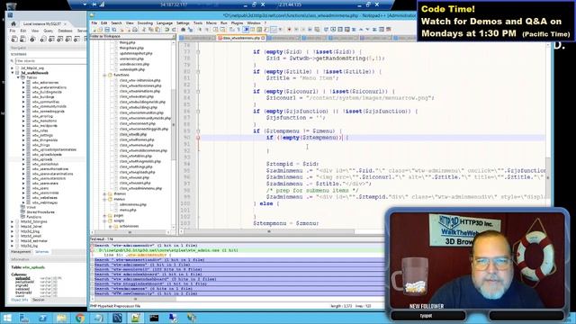Image resolution: width=576 pixels, height=324 pixels.
Task: Click the Save toolbar icon in Notepad++
Action: point(107,30)
